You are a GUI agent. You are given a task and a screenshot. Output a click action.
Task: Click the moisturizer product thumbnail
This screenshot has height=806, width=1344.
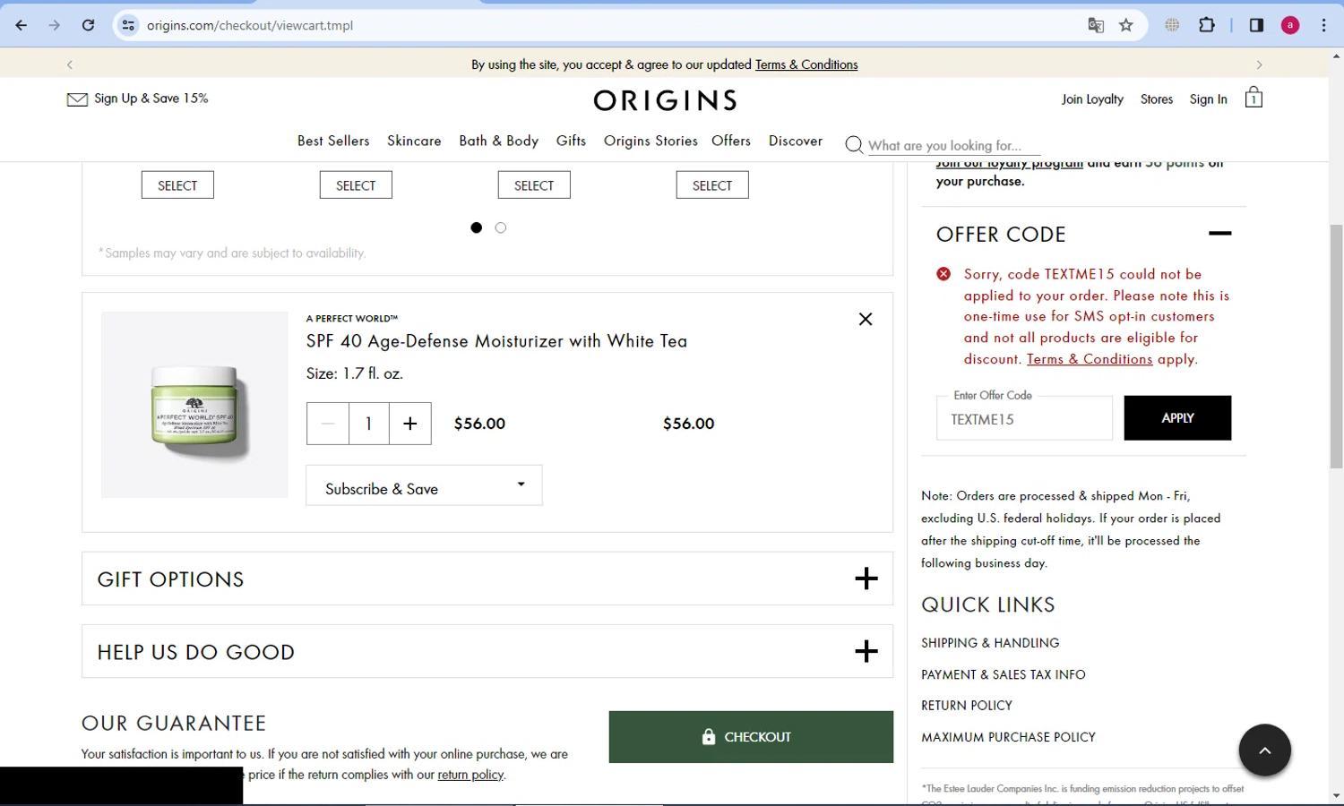[x=194, y=405]
